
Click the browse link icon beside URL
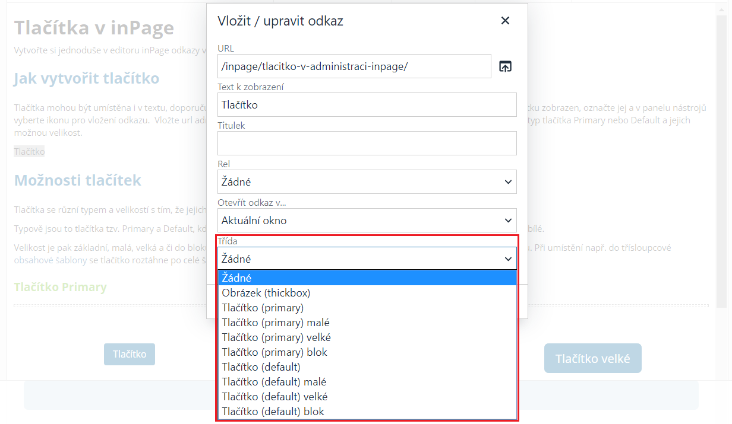505,66
